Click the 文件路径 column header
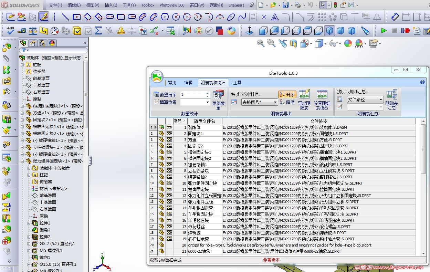Screen dimensions: 430x272 (x=319, y=121)
